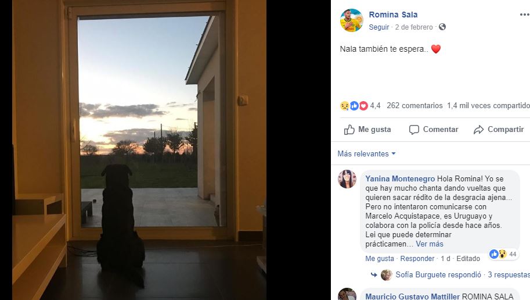Click the red heart reaction icon

363,106
